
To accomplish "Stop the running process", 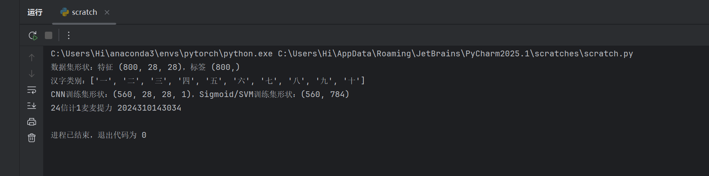I will pyautogui.click(x=49, y=35).
